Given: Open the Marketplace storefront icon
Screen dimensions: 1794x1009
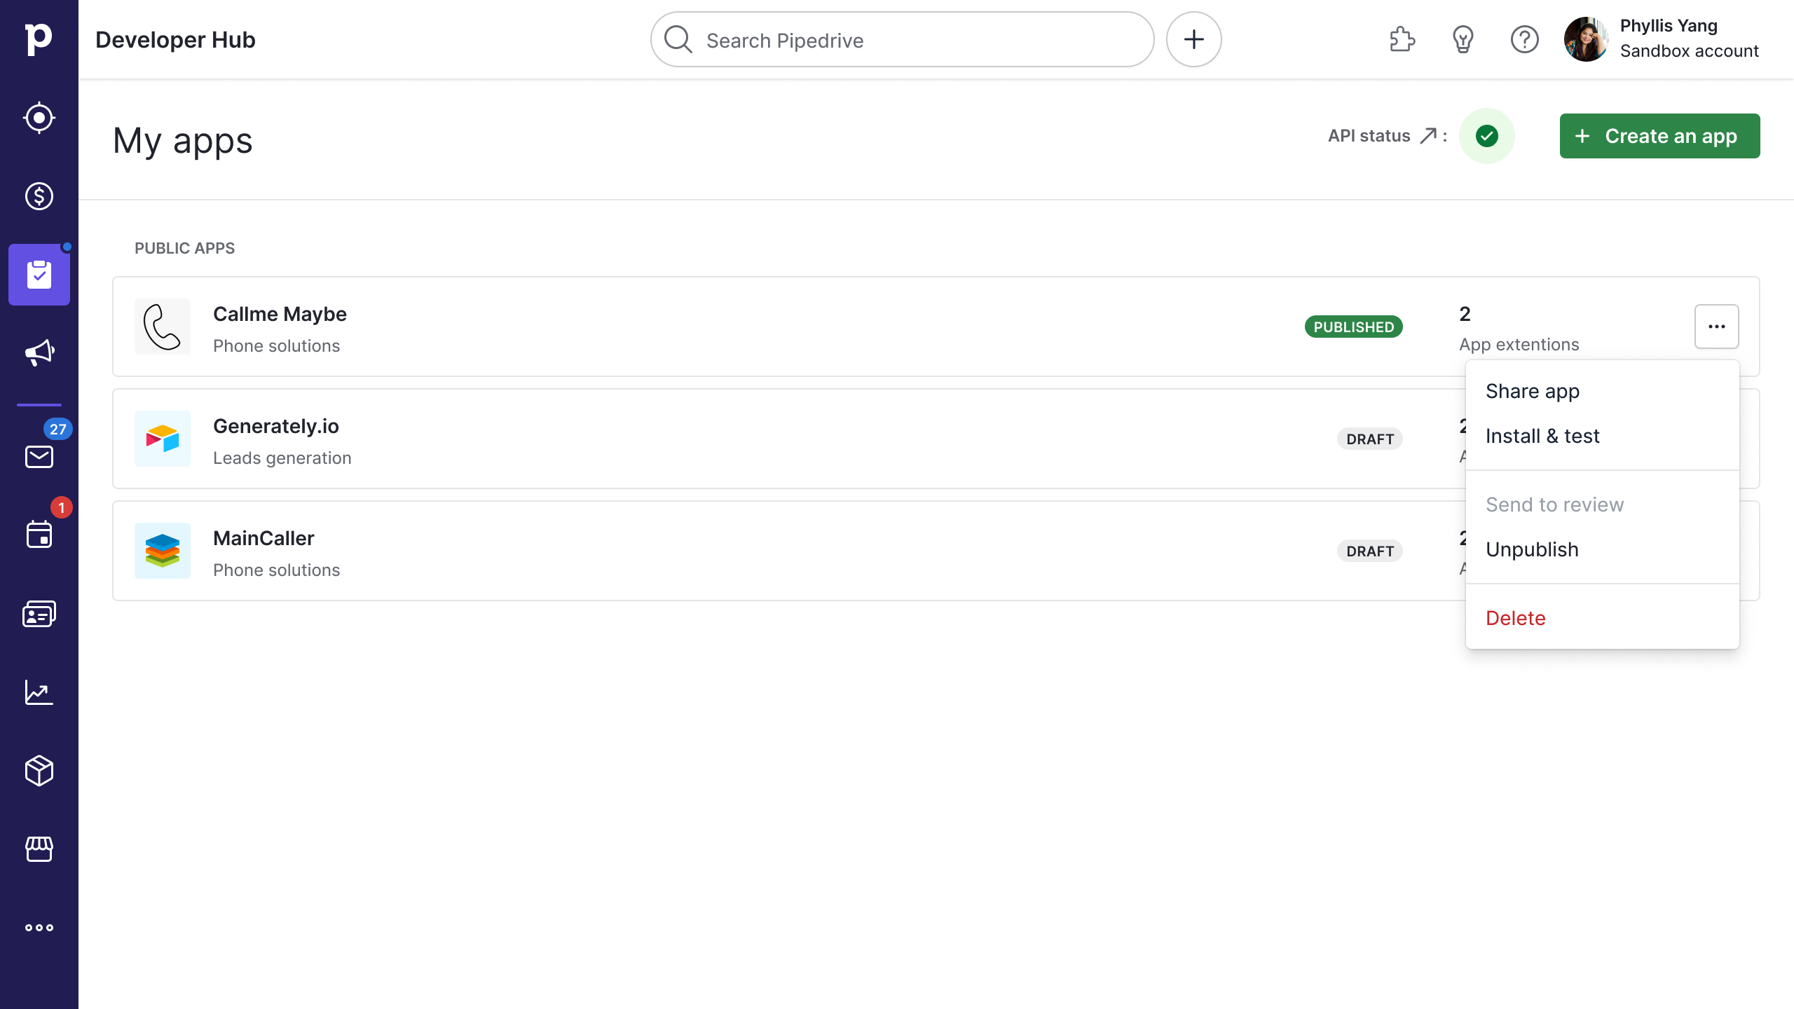Looking at the screenshot, I should pos(39,849).
